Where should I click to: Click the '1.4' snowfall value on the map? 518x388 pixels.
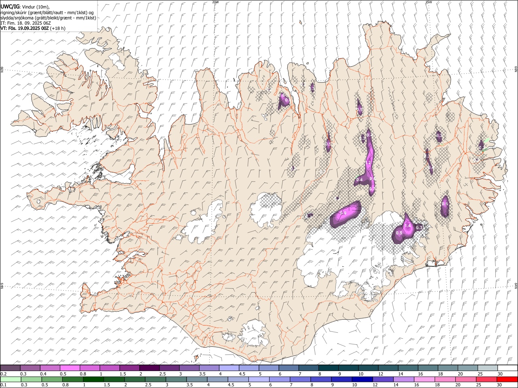coord(408,226)
